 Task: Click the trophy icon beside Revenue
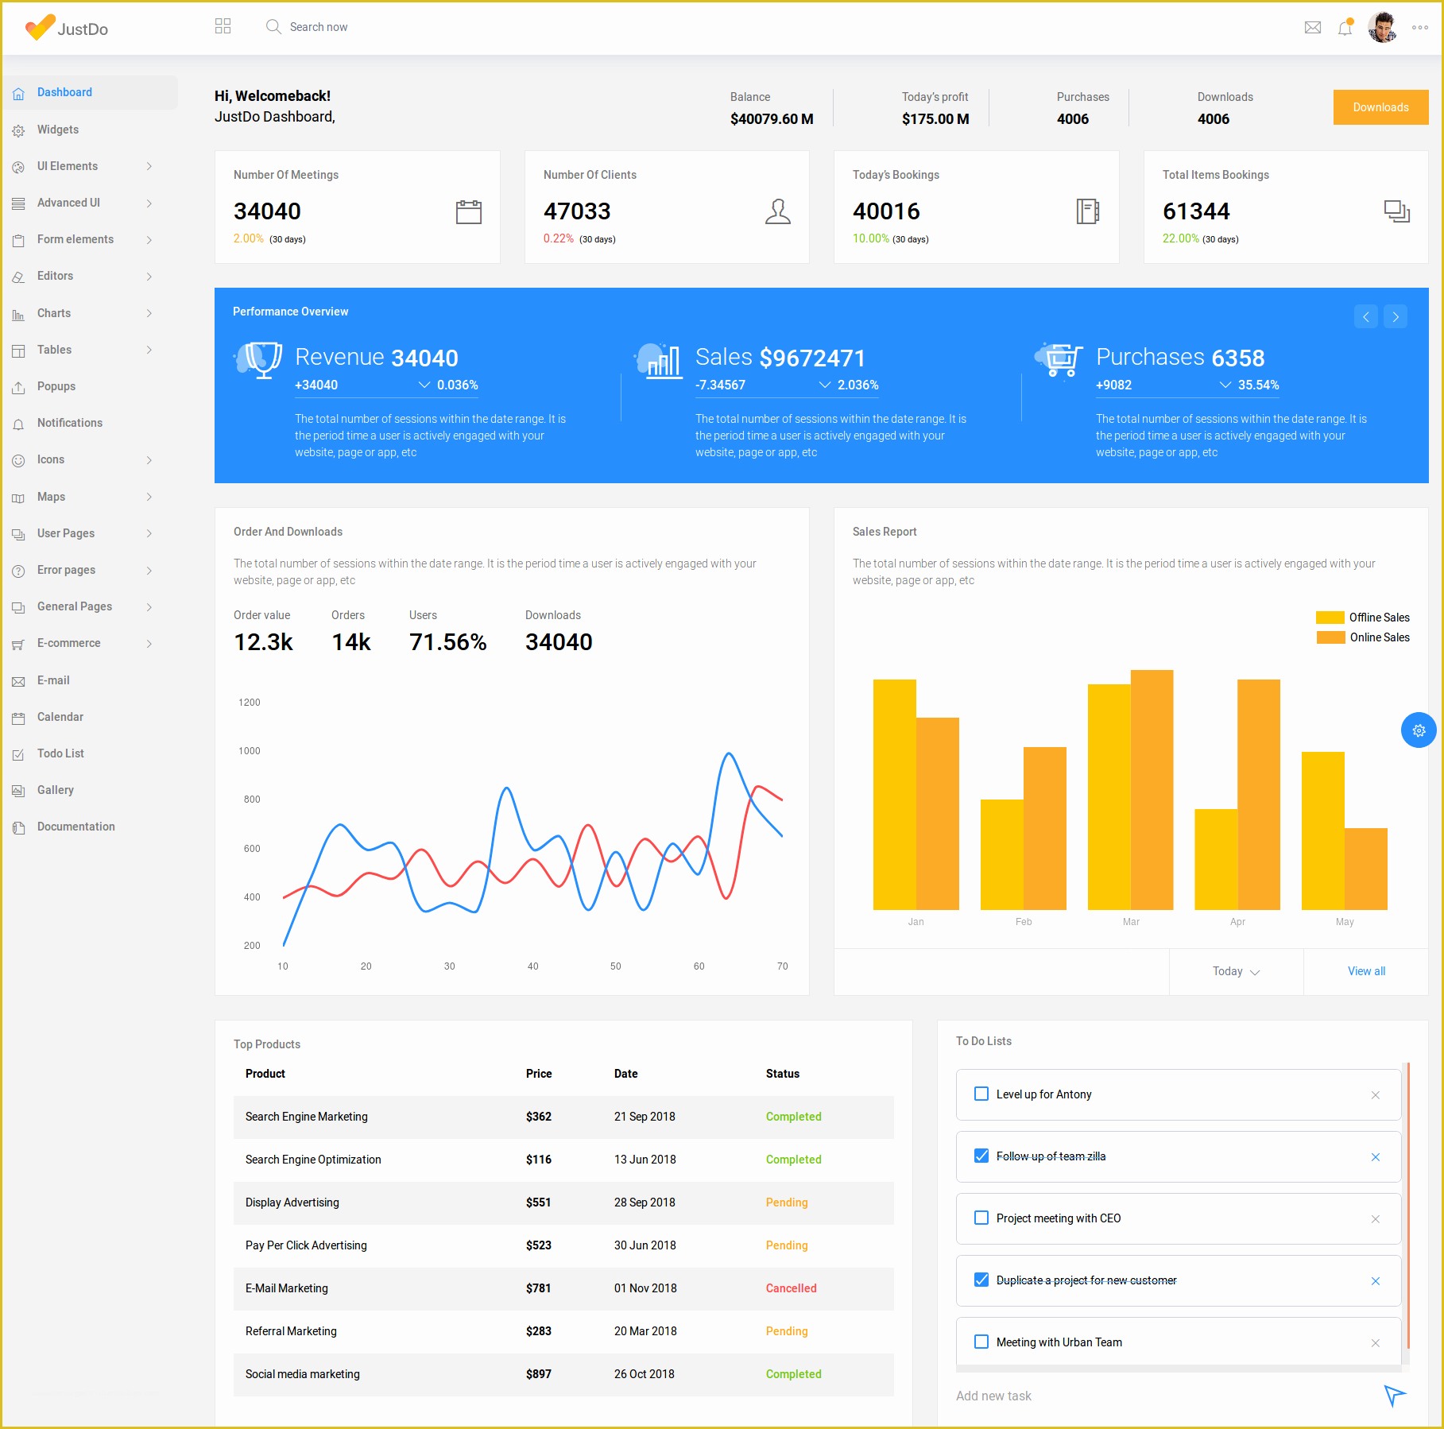pyautogui.click(x=259, y=360)
